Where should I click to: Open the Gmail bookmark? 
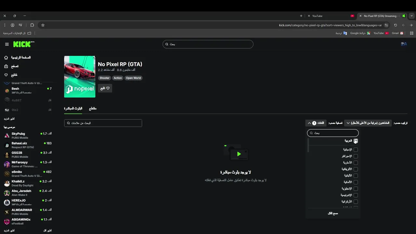point(397,33)
